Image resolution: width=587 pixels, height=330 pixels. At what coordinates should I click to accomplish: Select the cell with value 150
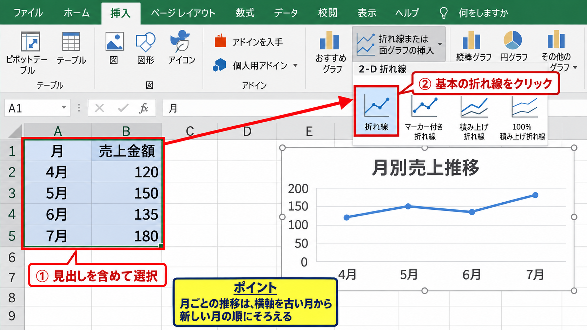point(127,193)
